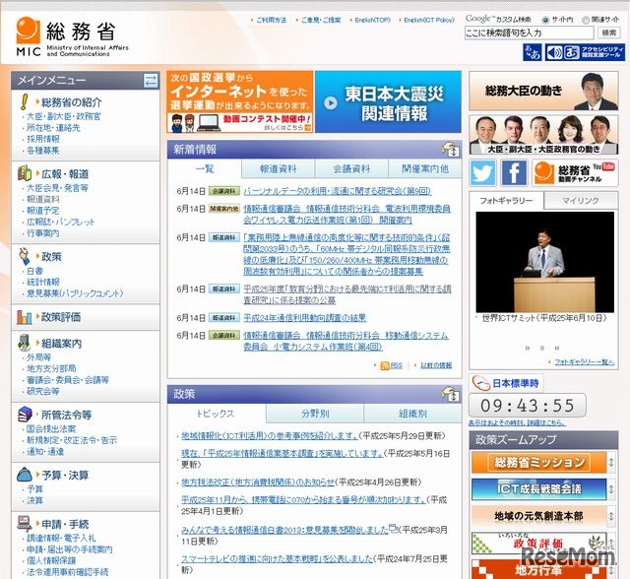Open English(ICT Policy) header link
Viewport: 630px width, 579px height.
tap(429, 20)
